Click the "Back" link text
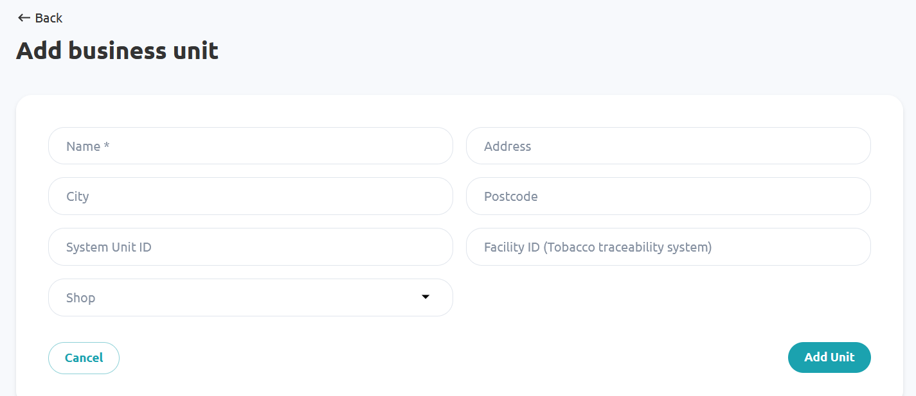The width and height of the screenshot is (916, 396). [x=49, y=18]
